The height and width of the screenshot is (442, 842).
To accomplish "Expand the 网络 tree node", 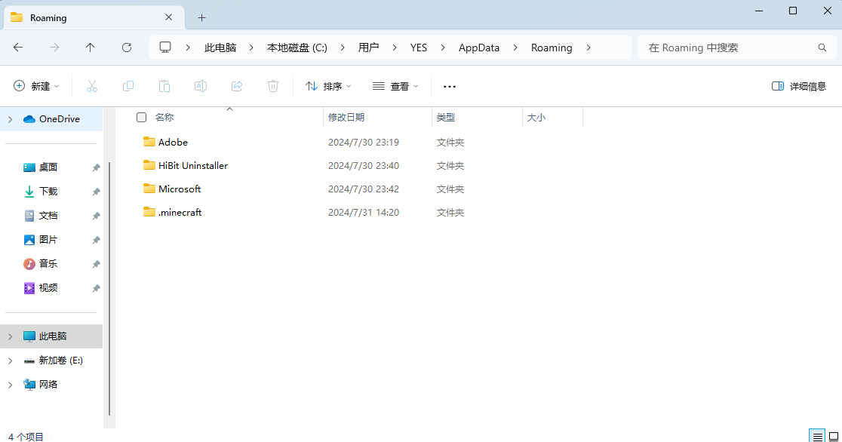I will pos(11,385).
